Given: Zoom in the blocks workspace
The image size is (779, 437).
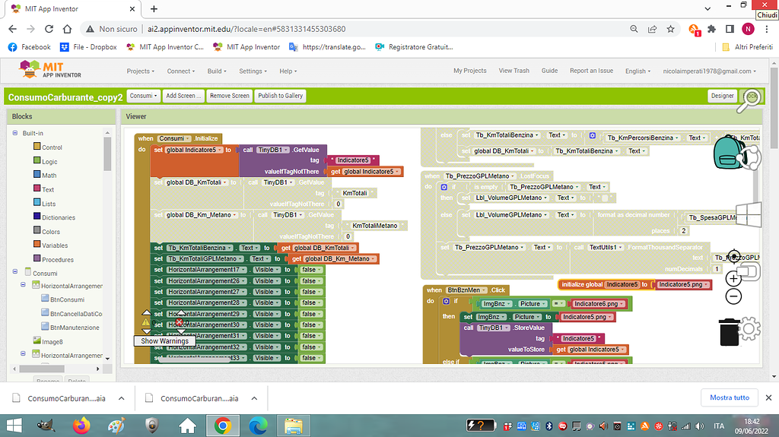Looking at the screenshot, I should tap(734, 279).
